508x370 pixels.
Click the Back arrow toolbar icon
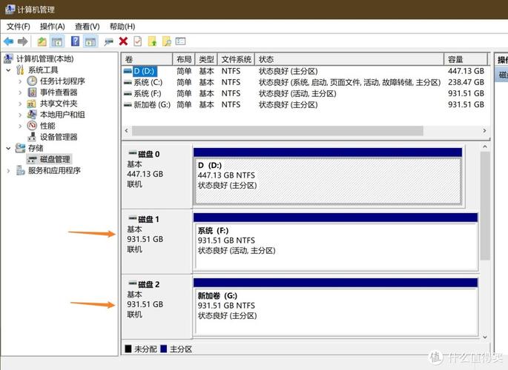[x=8, y=41]
